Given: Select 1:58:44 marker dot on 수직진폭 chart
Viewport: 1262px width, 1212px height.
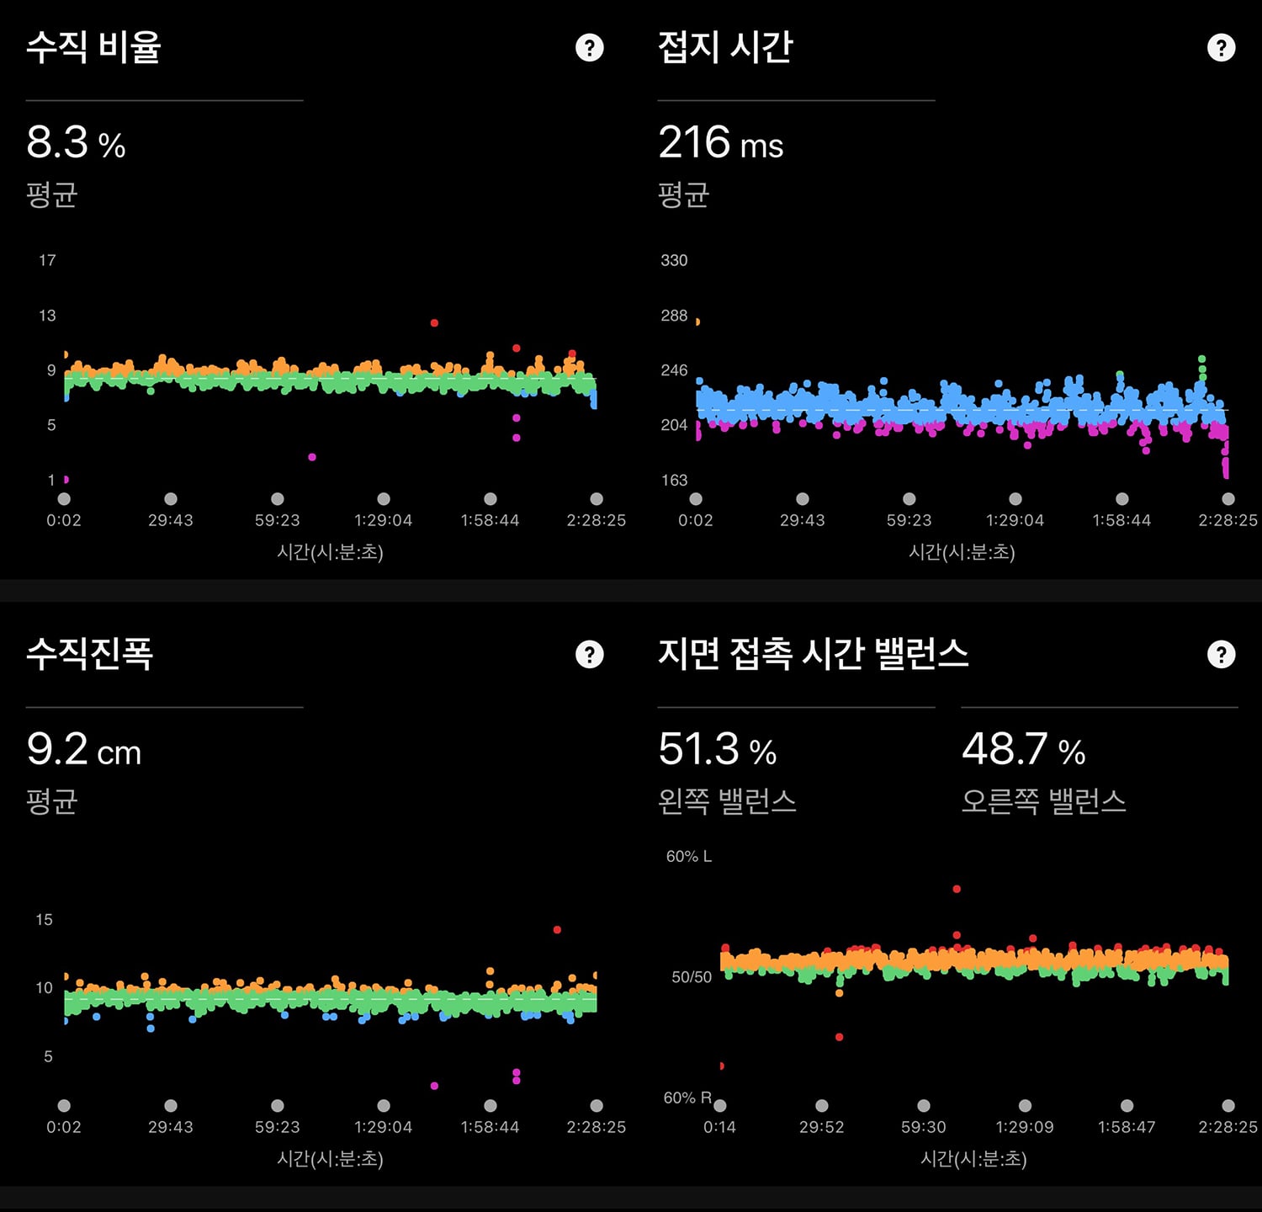Looking at the screenshot, I should pyautogui.click(x=490, y=1106).
